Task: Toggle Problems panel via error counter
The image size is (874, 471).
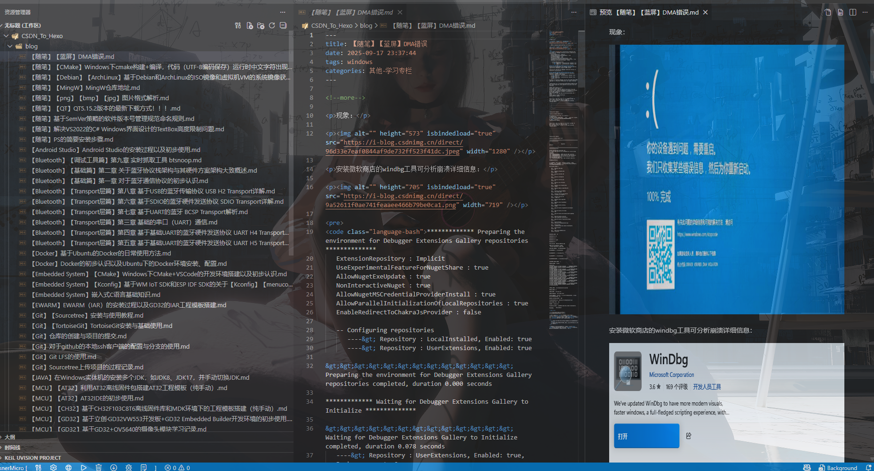Action: (x=177, y=467)
